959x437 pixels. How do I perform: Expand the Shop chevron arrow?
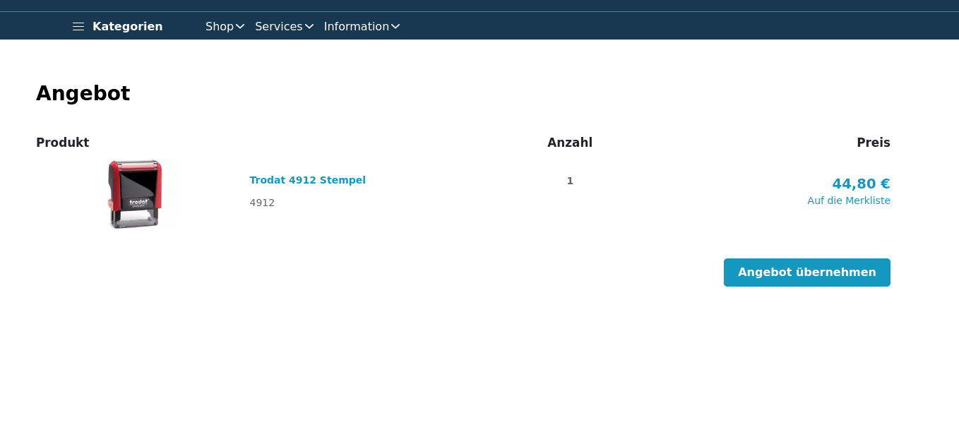[x=240, y=26]
